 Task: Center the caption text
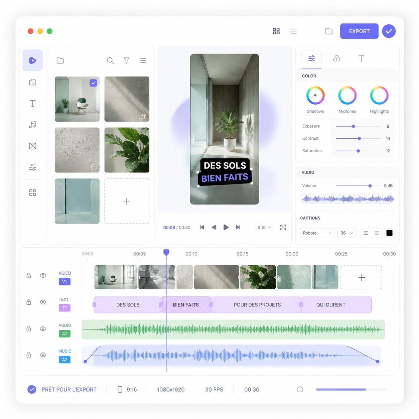tap(377, 233)
